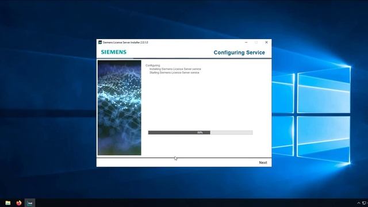
Task: Select the Siemens installer taskbar icon
Action: pos(30,203)
